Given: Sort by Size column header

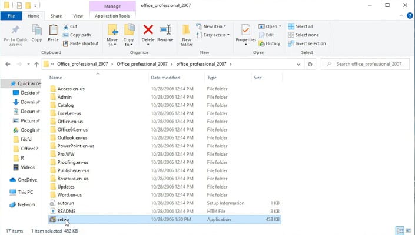Looking at the screenshot, I should click(x=267, y=78).
